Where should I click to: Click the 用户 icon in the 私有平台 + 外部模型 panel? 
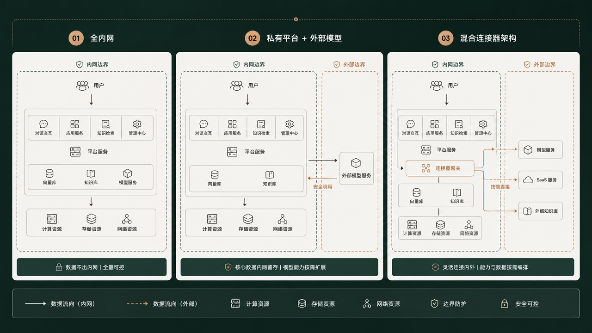point(237,86)
